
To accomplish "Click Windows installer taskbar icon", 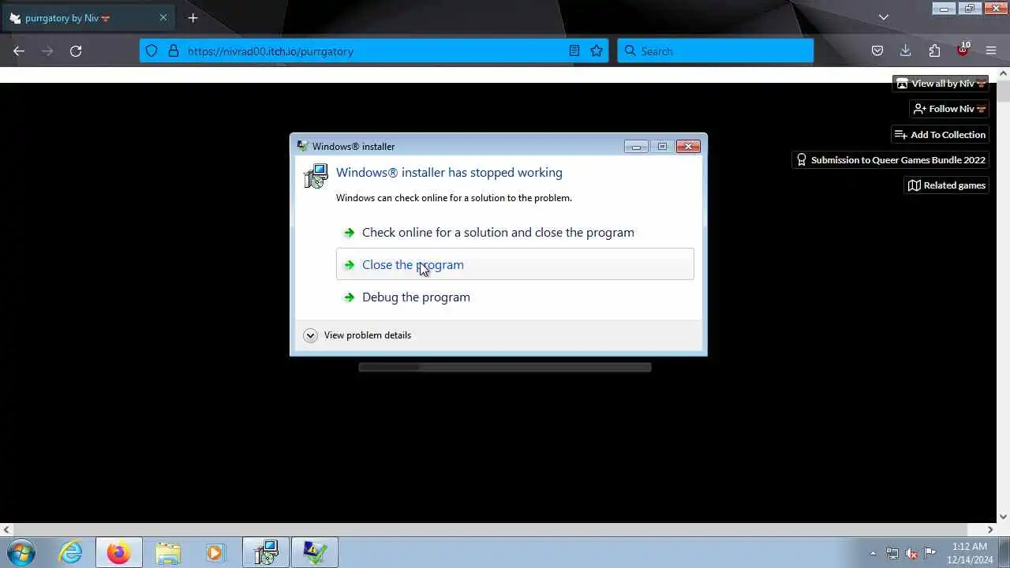I will 266,553.
